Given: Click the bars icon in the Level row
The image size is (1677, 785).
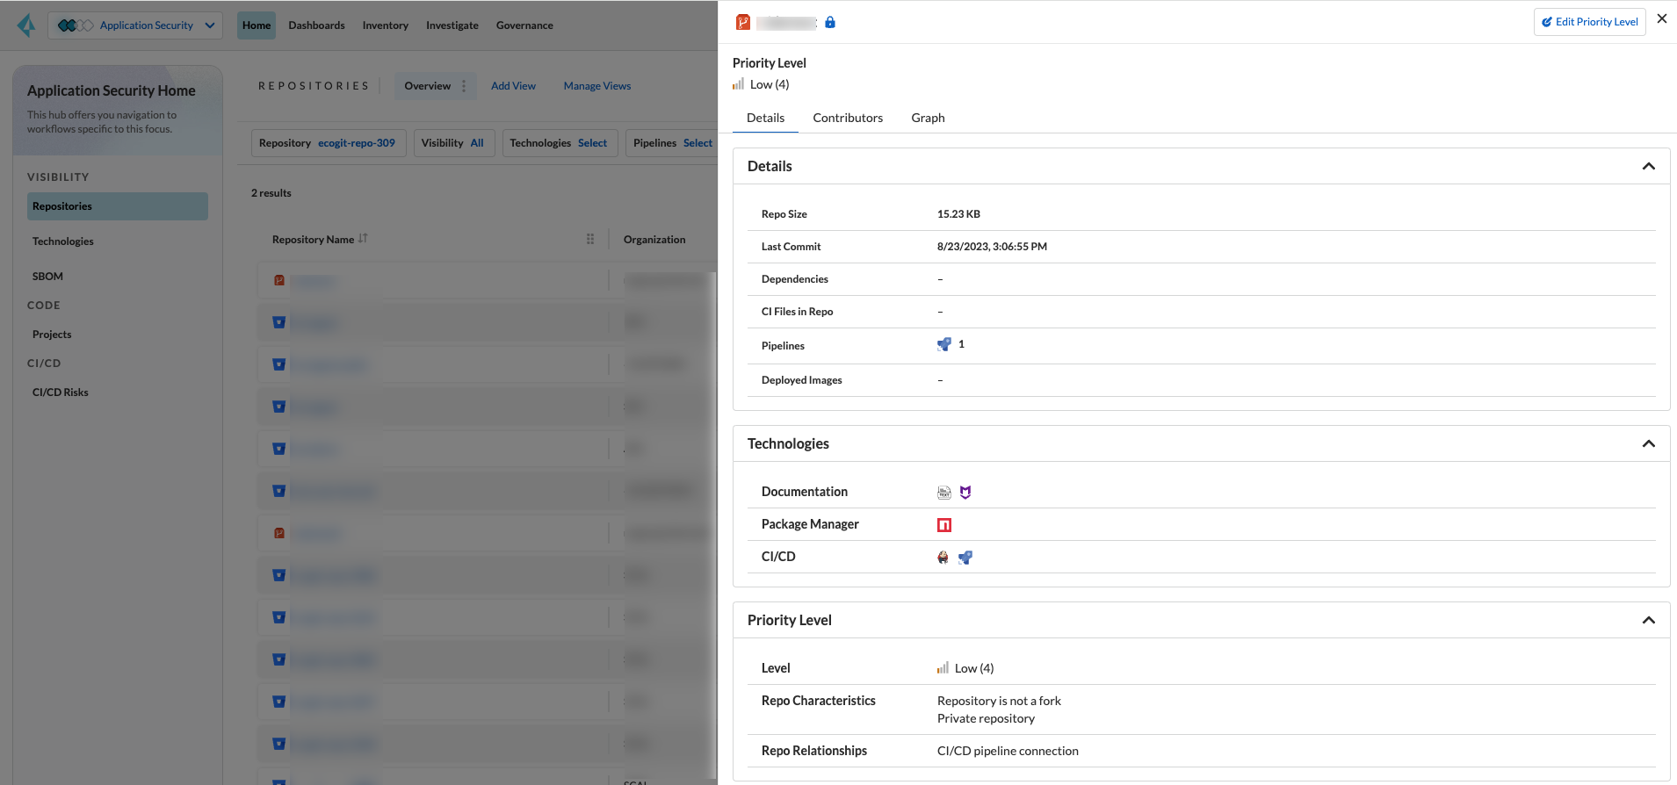Looking at the screenshot, I should click(943, 668).
